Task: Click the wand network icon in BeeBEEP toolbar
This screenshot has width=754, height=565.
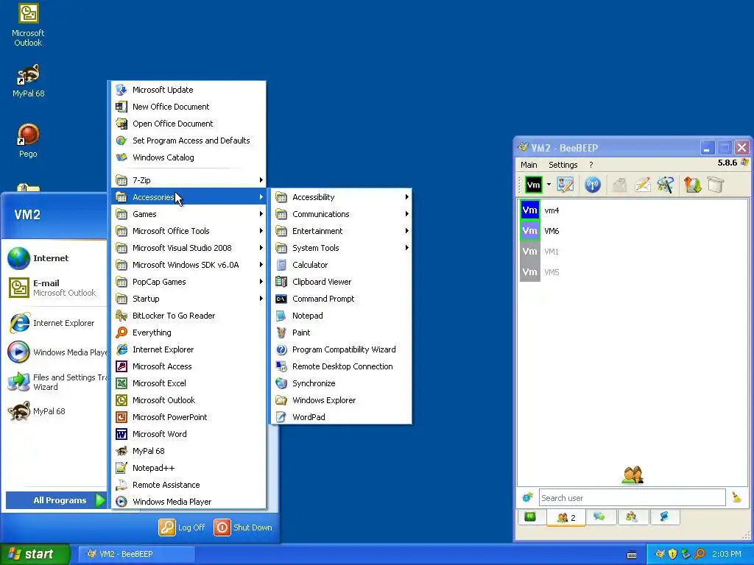Action: tap(666, 185)
